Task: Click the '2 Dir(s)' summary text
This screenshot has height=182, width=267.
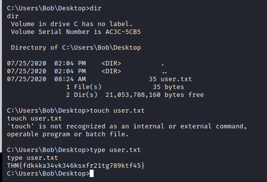Action: 82,95
